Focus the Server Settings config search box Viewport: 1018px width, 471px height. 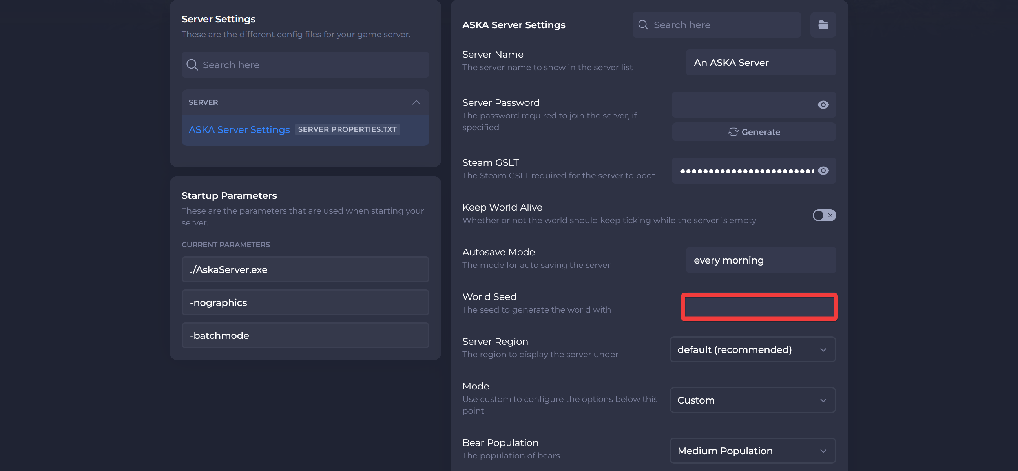click(x=305, y=65)
